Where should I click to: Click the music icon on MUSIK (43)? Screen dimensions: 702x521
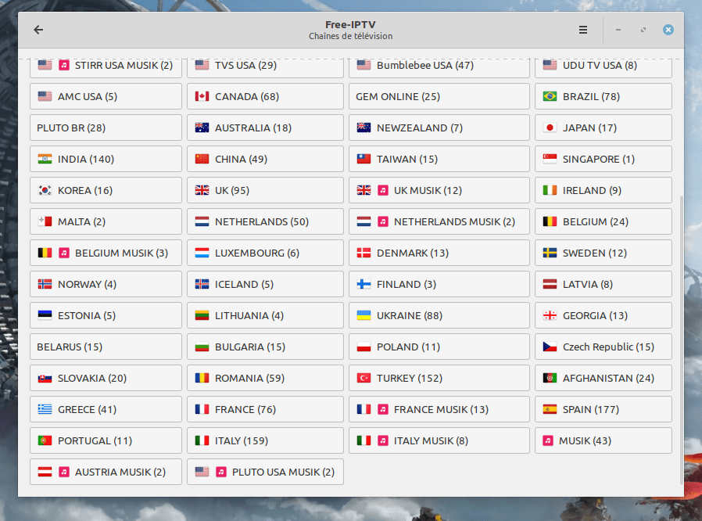[x=548, y=440]
